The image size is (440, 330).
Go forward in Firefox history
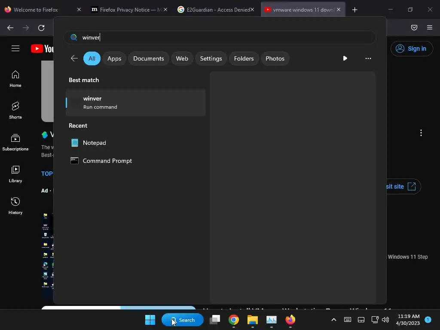tap(26, 27)
